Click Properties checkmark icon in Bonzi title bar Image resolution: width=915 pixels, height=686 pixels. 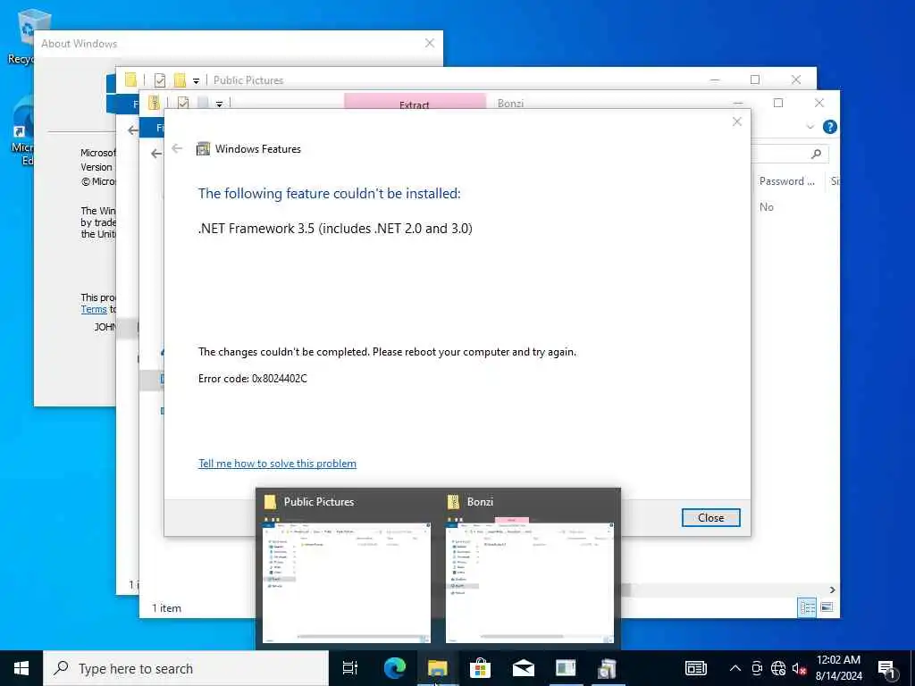click(182, 104)
